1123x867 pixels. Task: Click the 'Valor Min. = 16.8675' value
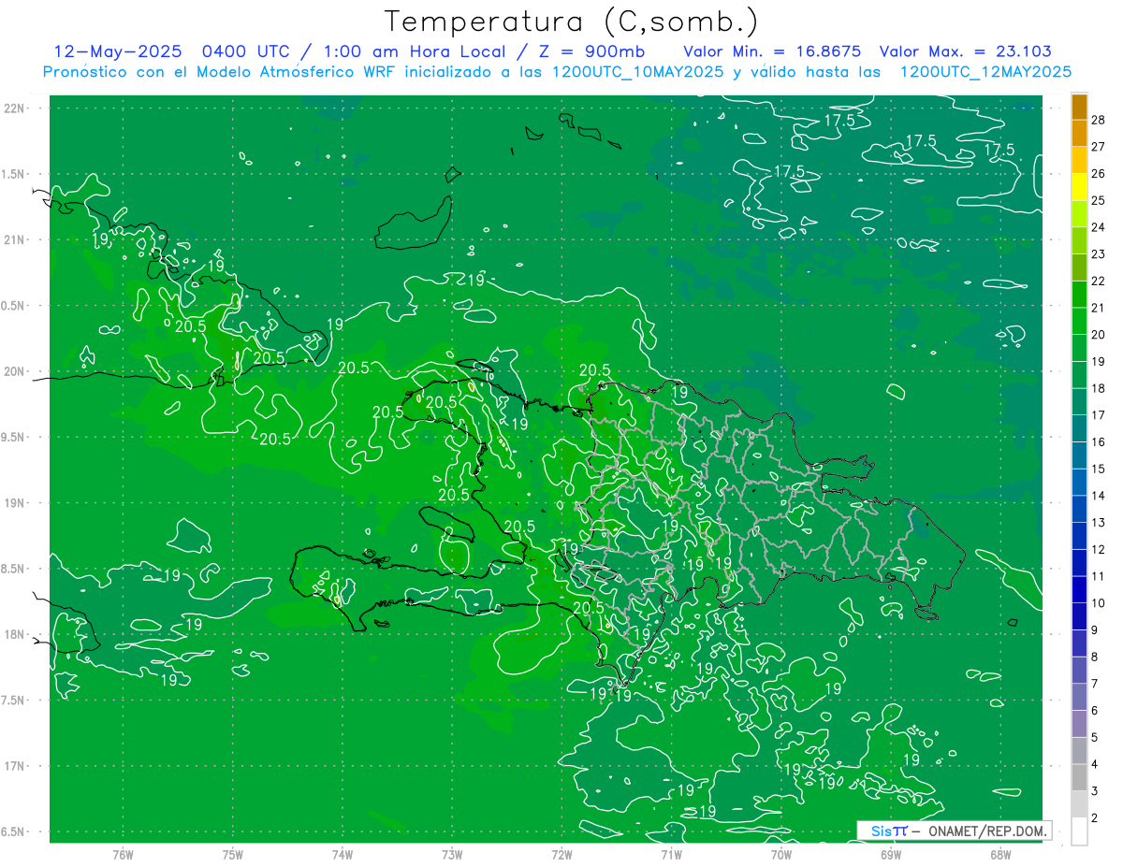(x=772, y=51)
